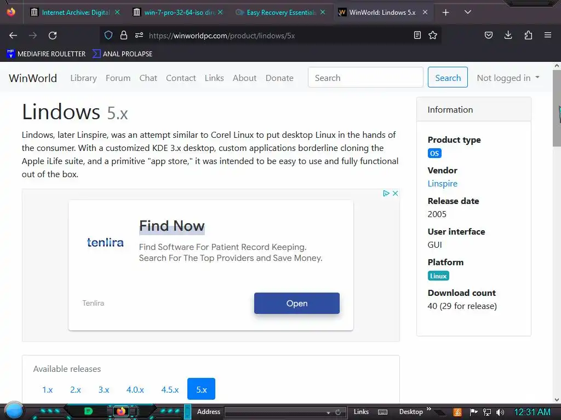Expand the Desktop toolbar chevron
561x420 pixels.
click(428, 409)
